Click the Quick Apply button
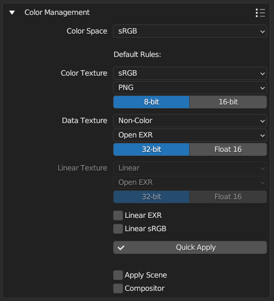Screen dimensions: 274x301 point(190,247)
